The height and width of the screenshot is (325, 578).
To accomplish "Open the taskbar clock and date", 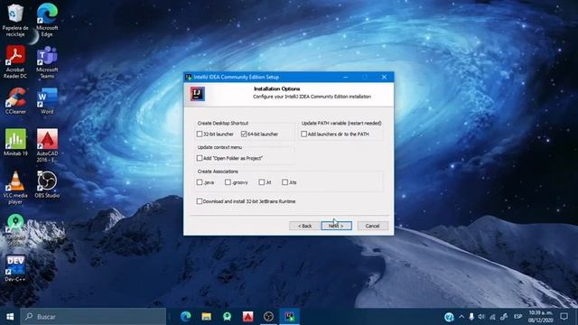I will coord(541,317).
